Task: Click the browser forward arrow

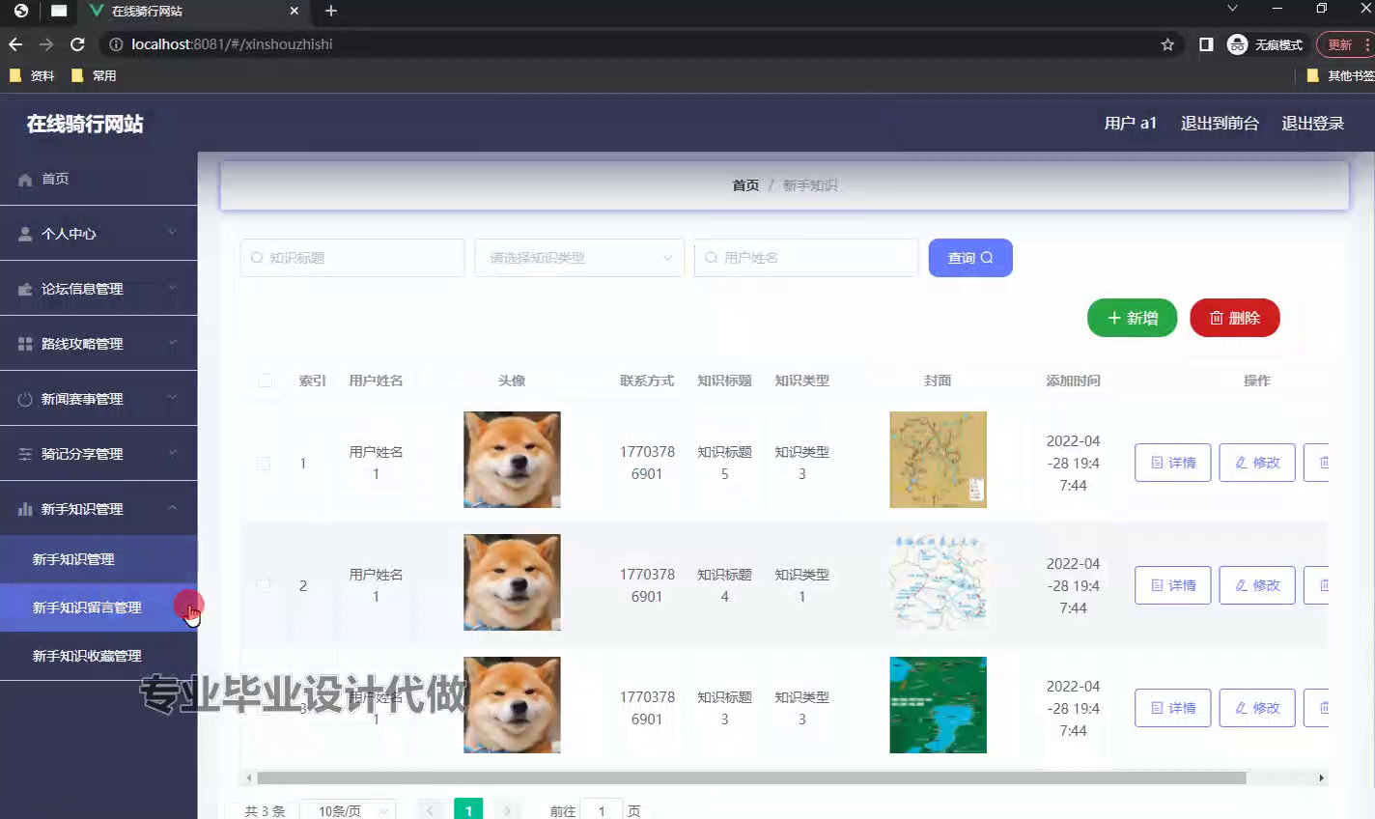Action: (46, 44)
